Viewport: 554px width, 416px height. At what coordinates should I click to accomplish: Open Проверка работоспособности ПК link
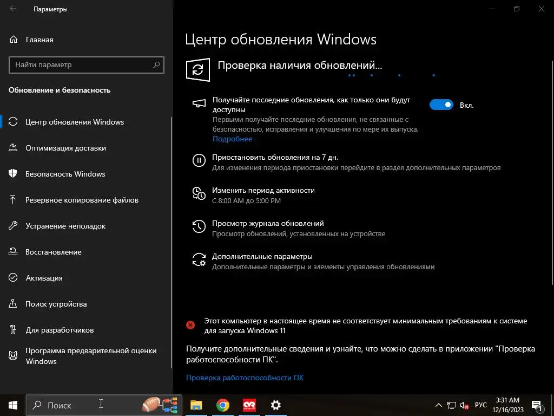[x=245, y=378]
